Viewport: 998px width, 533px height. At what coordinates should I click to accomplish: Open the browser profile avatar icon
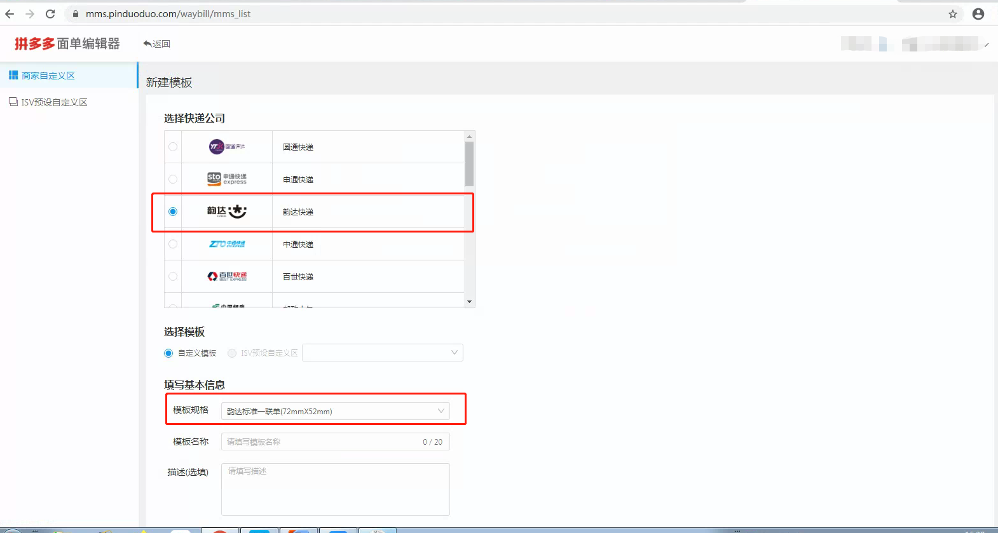(x=978, y=14)
